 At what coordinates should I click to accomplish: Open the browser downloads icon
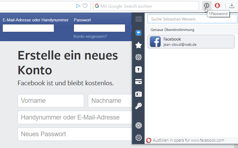(232, 6)
